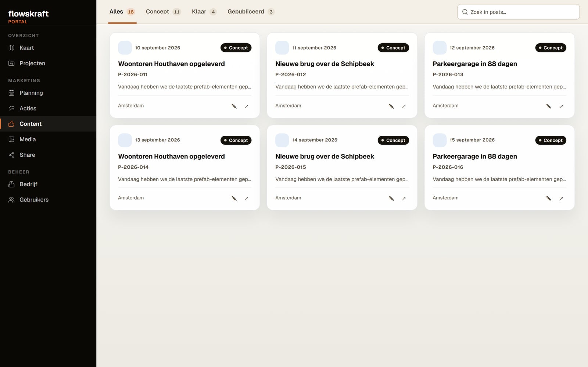Edit post P-2026-012 with pencil icon
This screenshot has height=367, width=588.
click(391, 106)
